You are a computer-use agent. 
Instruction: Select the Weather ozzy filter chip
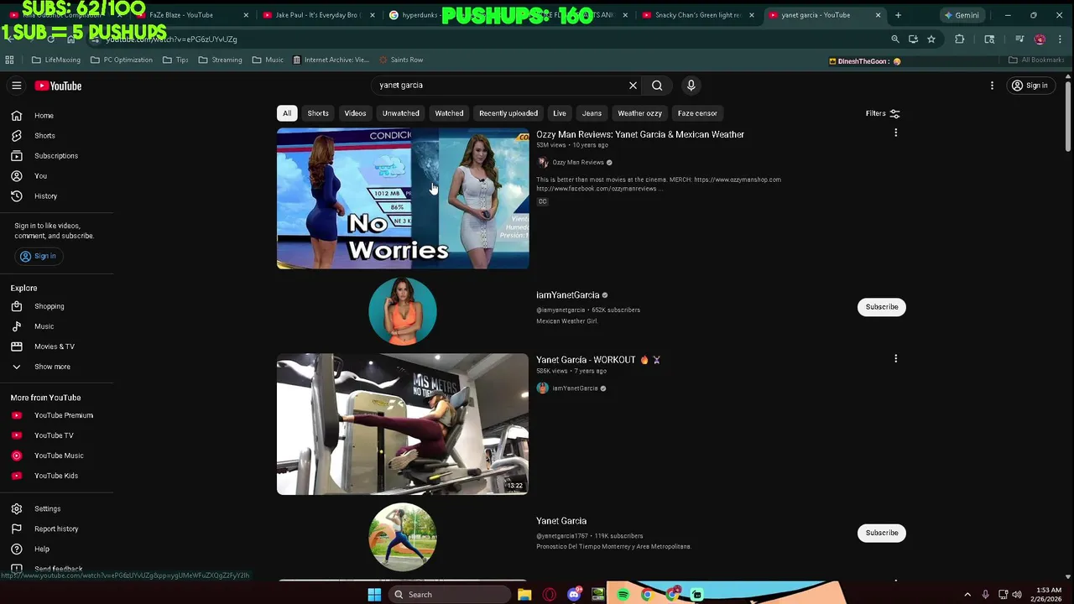[639, 113]
